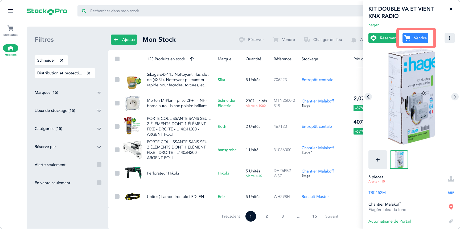Open TRK152M reference link
Viewport: 460px width, 229px height.
pyautogui.click(x=377, y=193)
